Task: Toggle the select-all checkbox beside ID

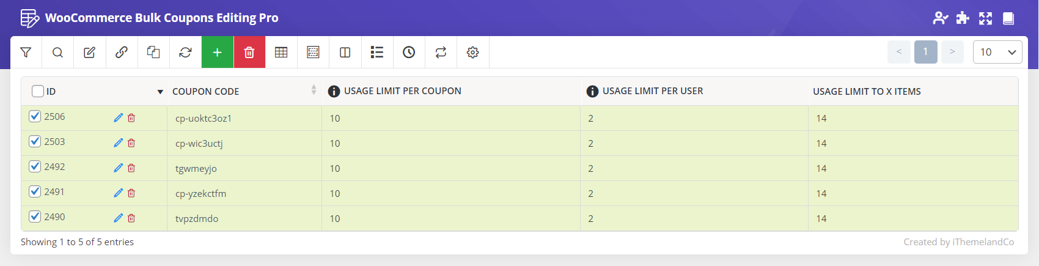Action: point(38,91)
